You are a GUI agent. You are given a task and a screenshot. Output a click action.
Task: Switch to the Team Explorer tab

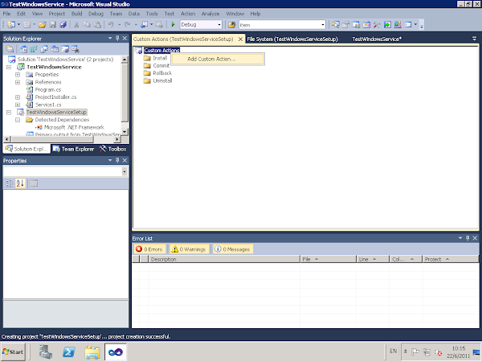(x=74, y=149)
